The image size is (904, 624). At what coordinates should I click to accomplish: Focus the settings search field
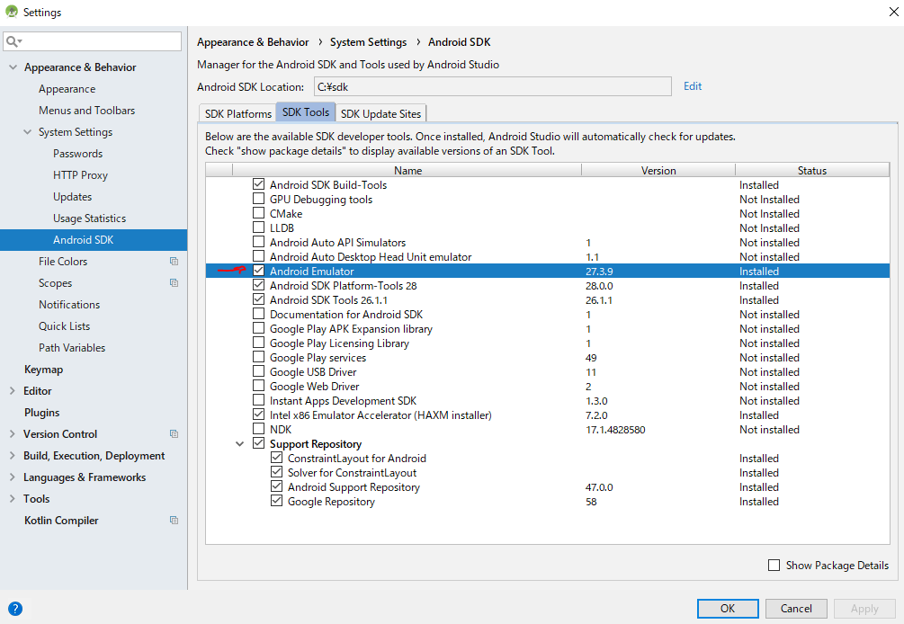point(93,41)
